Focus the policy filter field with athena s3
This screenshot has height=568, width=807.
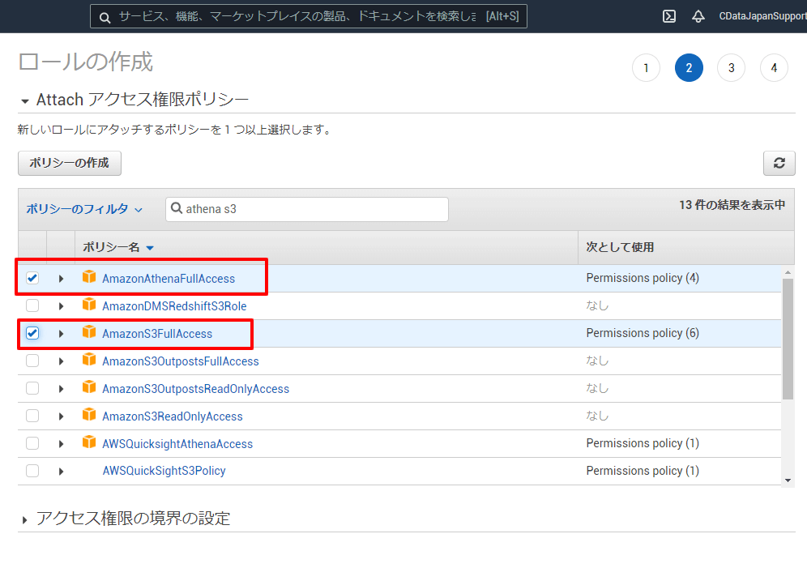coord(307,209)
